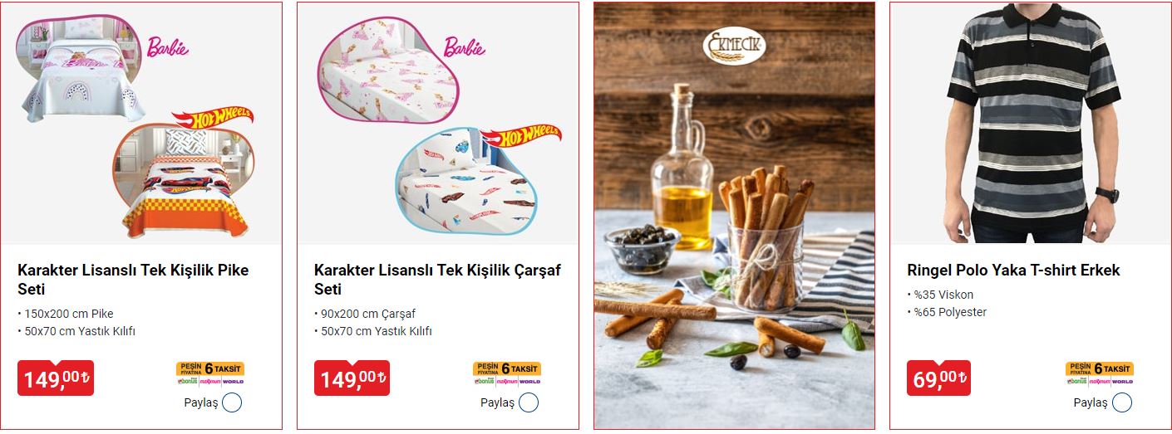Open Ringel Polo Yaka T-shirt Erkek title
Viewport: 1172px width, 434px height.
coord(1014,271)
